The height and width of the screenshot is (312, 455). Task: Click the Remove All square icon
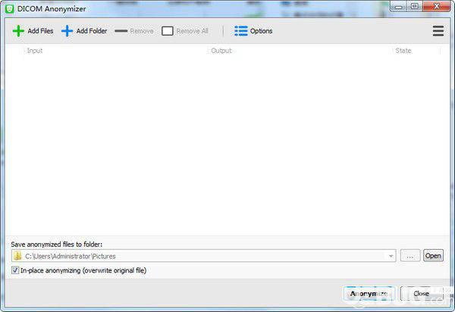(167, 31)
